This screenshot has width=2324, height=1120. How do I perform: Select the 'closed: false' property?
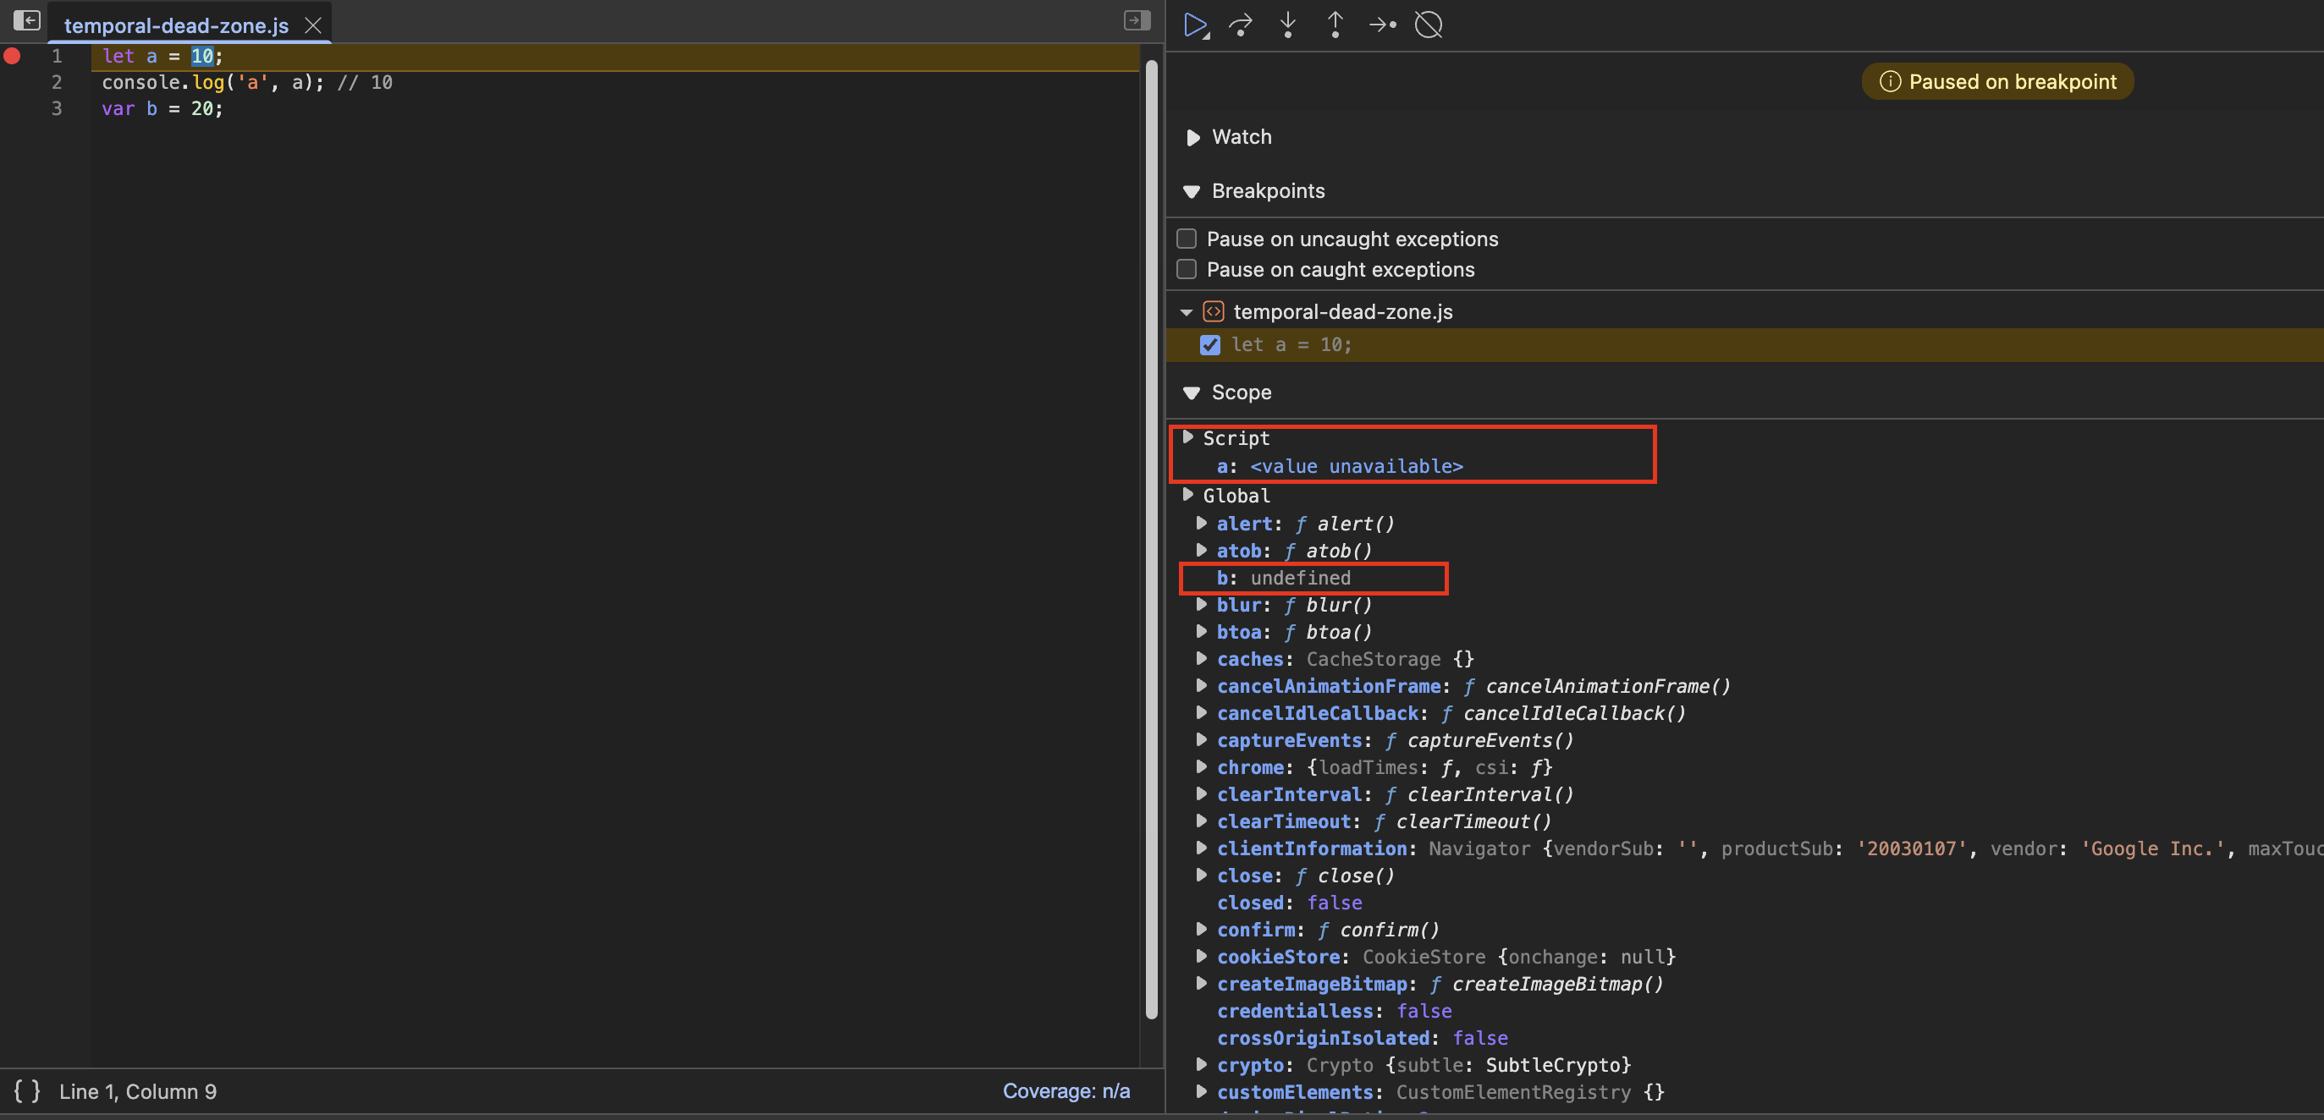click(1289, 903)
